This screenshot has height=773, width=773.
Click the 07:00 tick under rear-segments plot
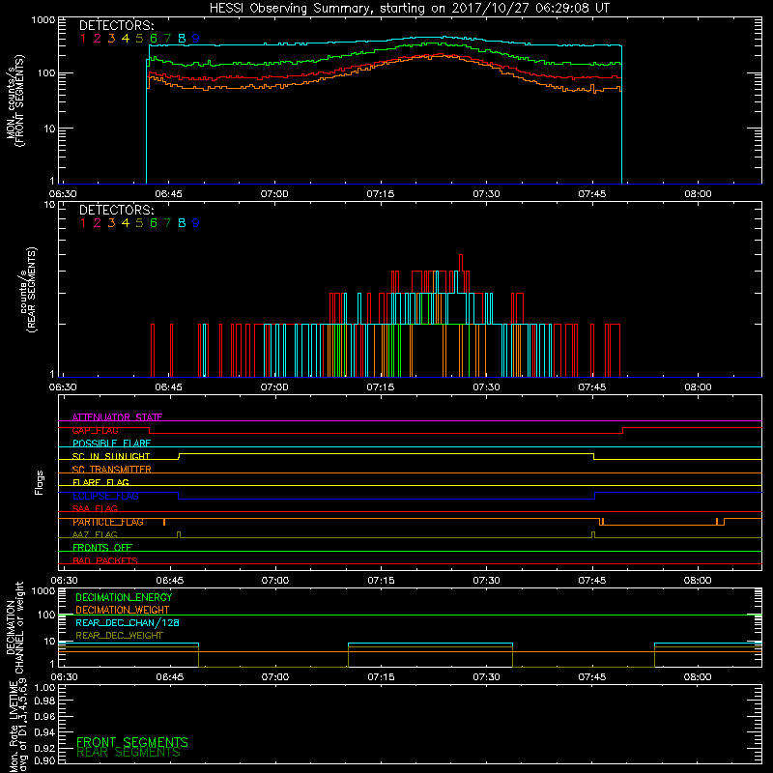274,387
